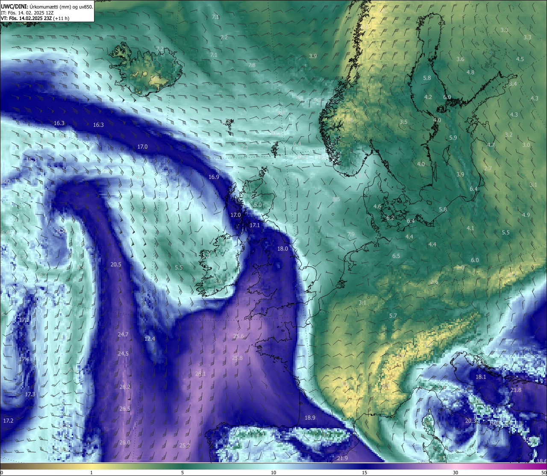The height and width of the screenshot is (476, 547).
Task: Click the 8.5 value over the North Sea
Action: coord(336,199)
